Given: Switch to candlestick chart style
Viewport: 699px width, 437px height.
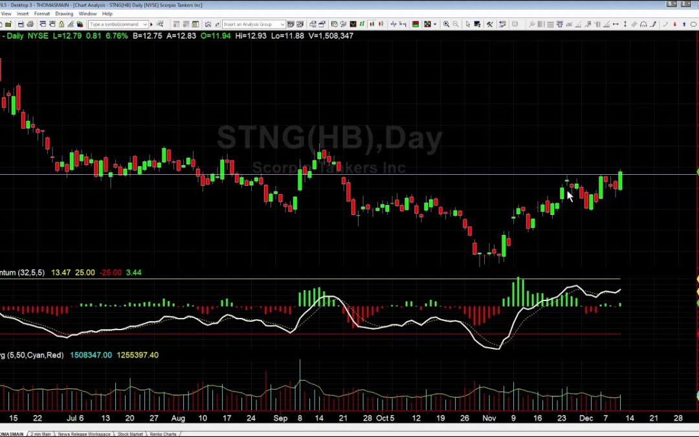Looking at the screenshot, I should pyautogui.click(x=372, y=25).
